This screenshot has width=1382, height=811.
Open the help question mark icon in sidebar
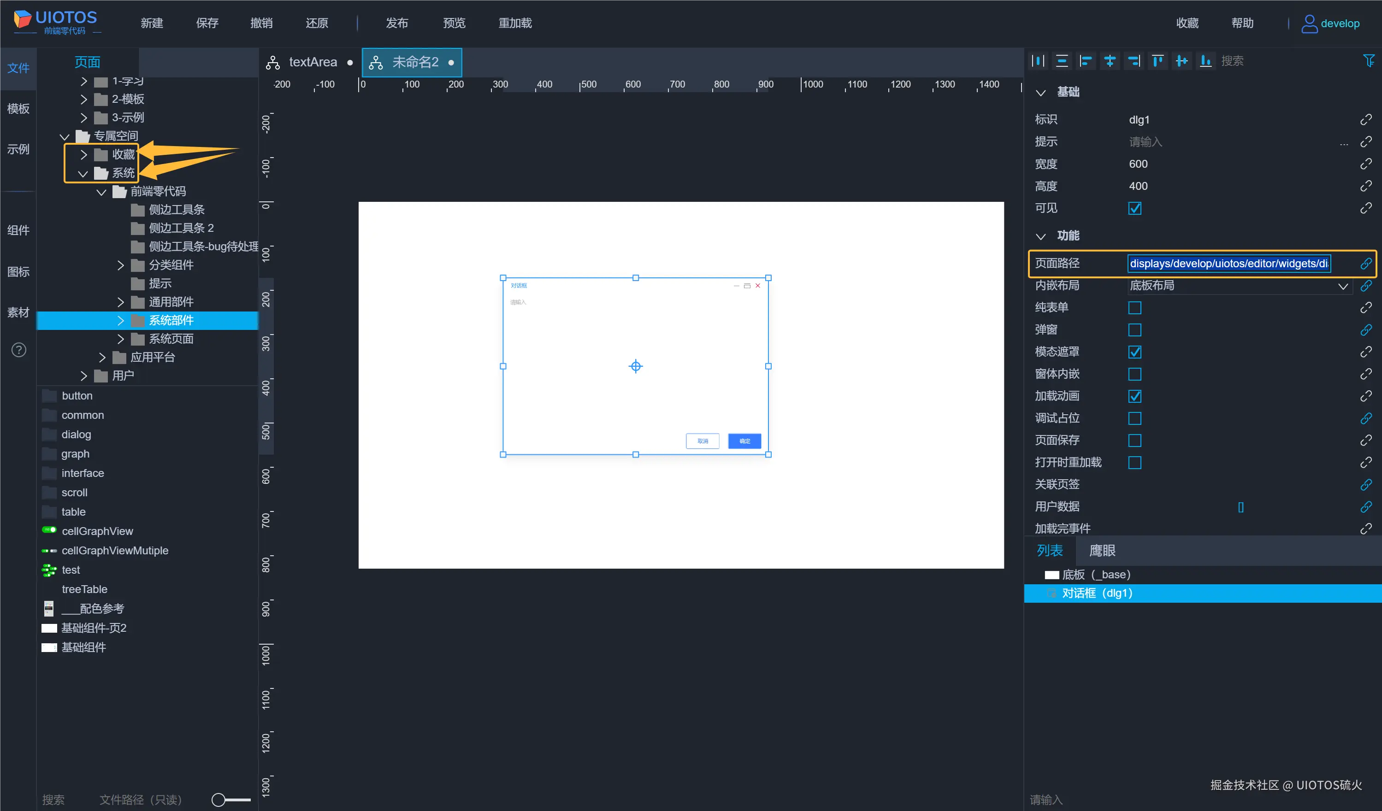[x=18, y=350]
